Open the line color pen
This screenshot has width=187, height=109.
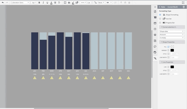coord(73,3)
